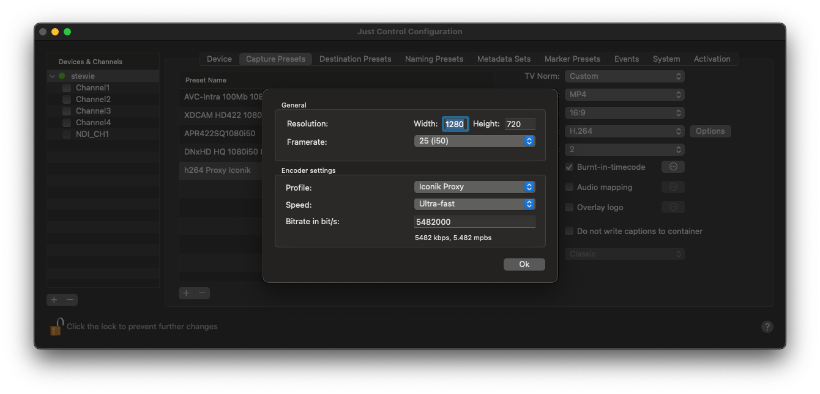Remove the capture preset with the minus button
This screenshot has width=820, height=394.
[x=202, y=293]
